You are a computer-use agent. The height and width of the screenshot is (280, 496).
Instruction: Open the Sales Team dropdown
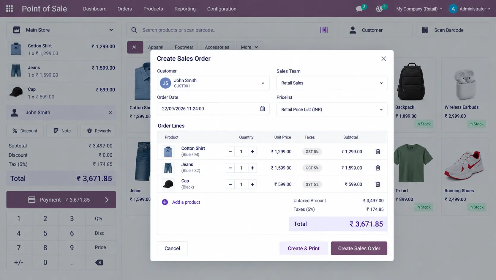[332, 83]
